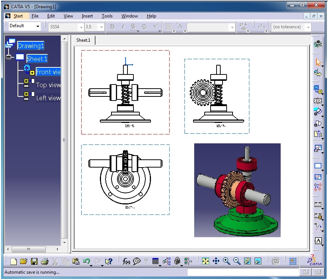Click the What's This help icon
The height and width of the screenshot is (280, 328).
(x=109, y=261)
